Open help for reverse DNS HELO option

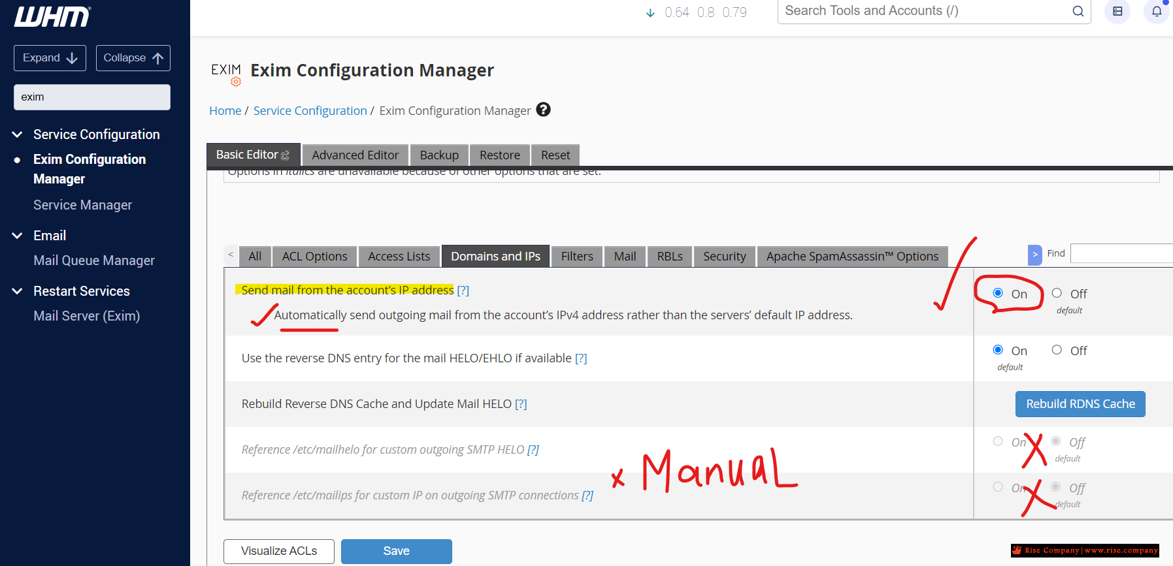point(581,358)
